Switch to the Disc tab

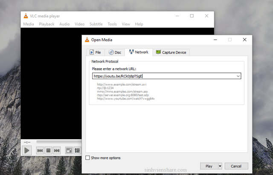(115, 52)
